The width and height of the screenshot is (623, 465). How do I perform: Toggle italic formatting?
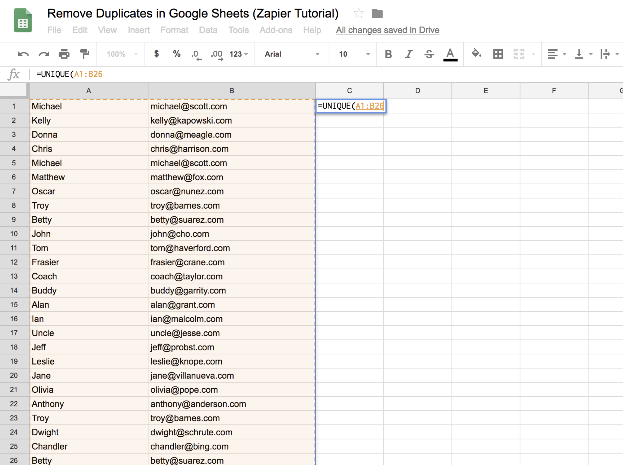point(409,54)
